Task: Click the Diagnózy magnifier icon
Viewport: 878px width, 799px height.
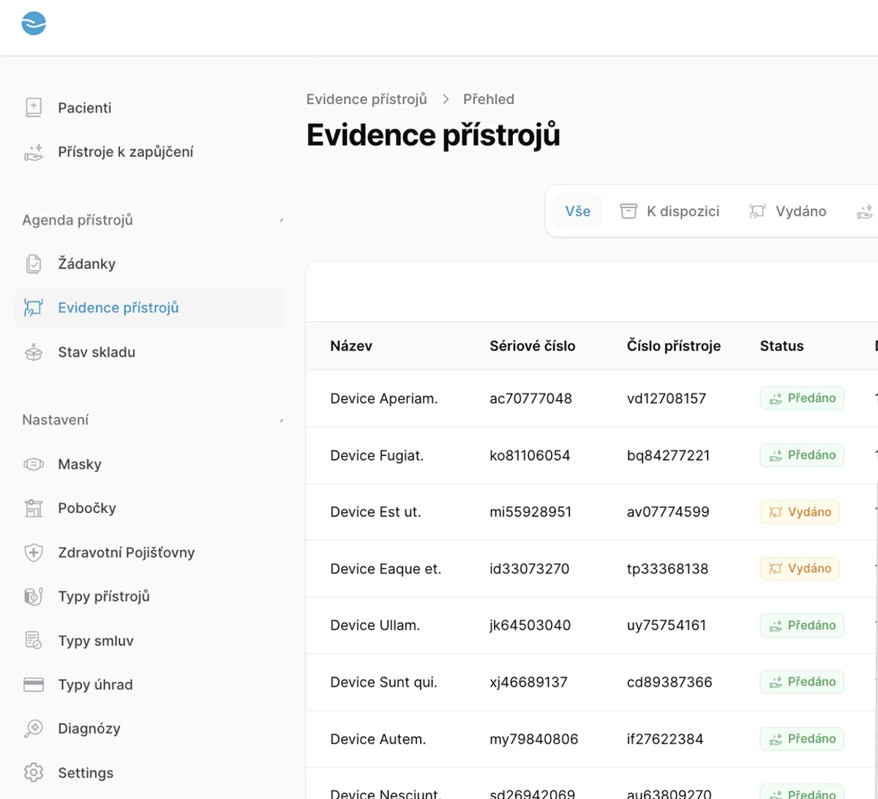Action: tap(34, 729)
